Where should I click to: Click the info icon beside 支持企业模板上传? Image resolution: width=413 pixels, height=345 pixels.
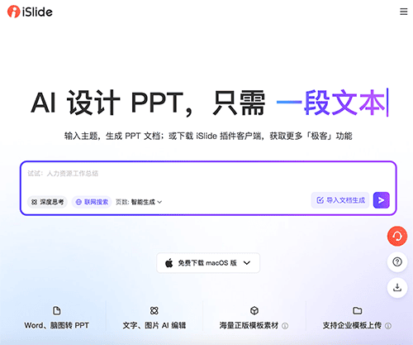[388, 326]
